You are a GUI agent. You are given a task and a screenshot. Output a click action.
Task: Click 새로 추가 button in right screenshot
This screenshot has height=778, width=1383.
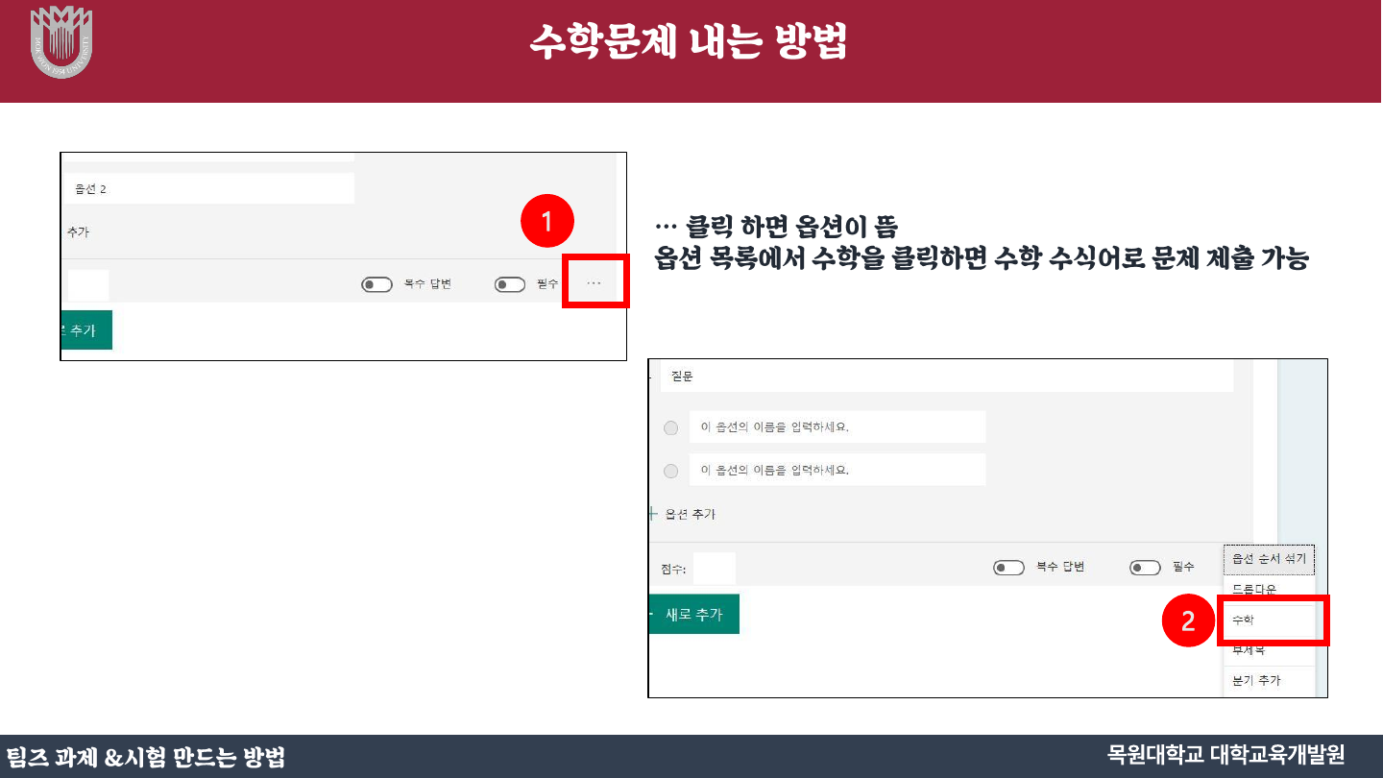pyautogui.click(x=693, y=615)
